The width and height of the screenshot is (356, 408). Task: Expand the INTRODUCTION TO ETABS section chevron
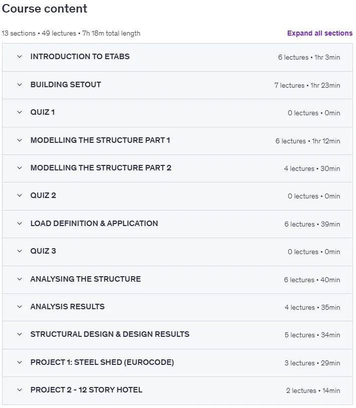[x=20, y=57]
